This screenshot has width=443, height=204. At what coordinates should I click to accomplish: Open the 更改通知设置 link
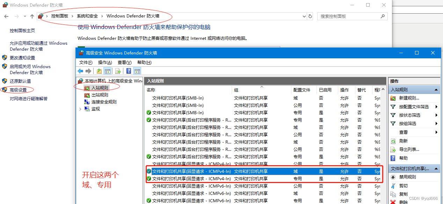click(22, 58)
